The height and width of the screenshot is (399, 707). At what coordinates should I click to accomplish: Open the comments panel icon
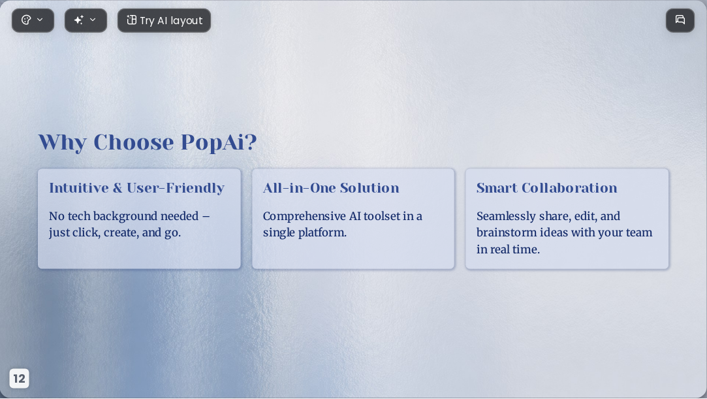(680, 20)
